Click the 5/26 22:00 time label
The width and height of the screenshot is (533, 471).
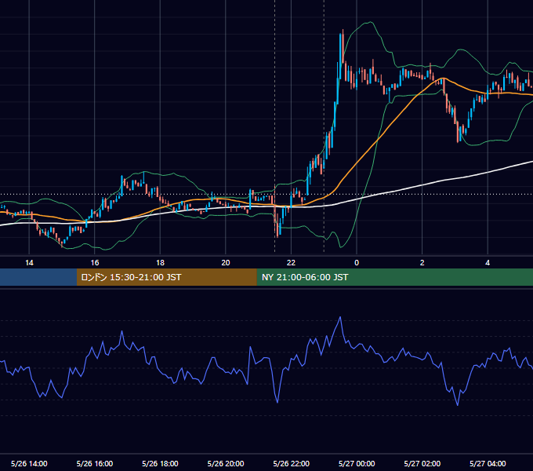(292, 463)
